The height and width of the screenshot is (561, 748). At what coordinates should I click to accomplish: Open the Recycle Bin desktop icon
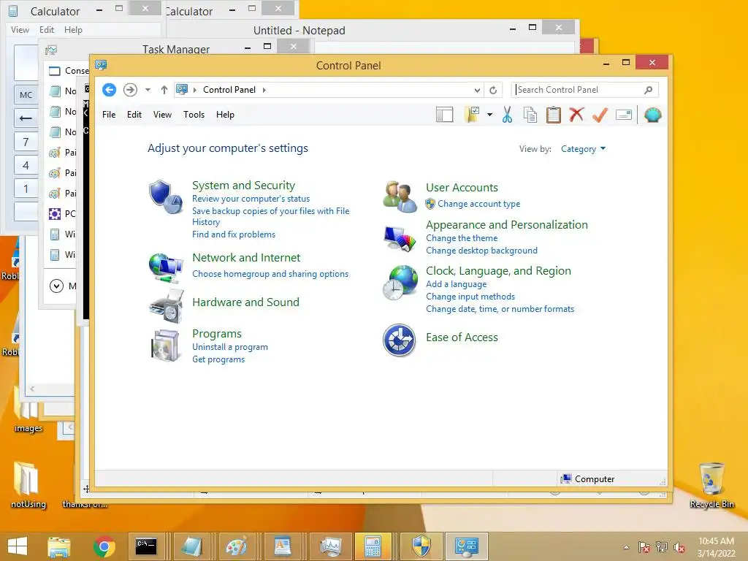pyautogui.click(x=711, y=485)
